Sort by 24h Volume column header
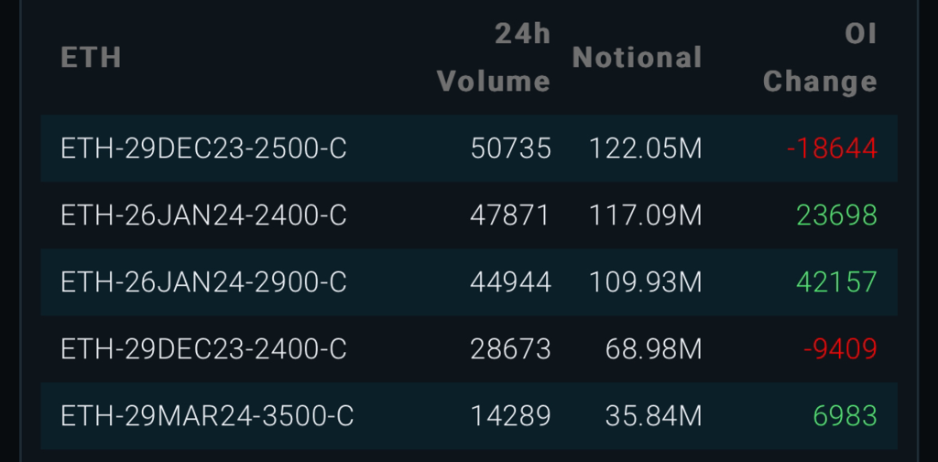 click(x=494, y=58)
